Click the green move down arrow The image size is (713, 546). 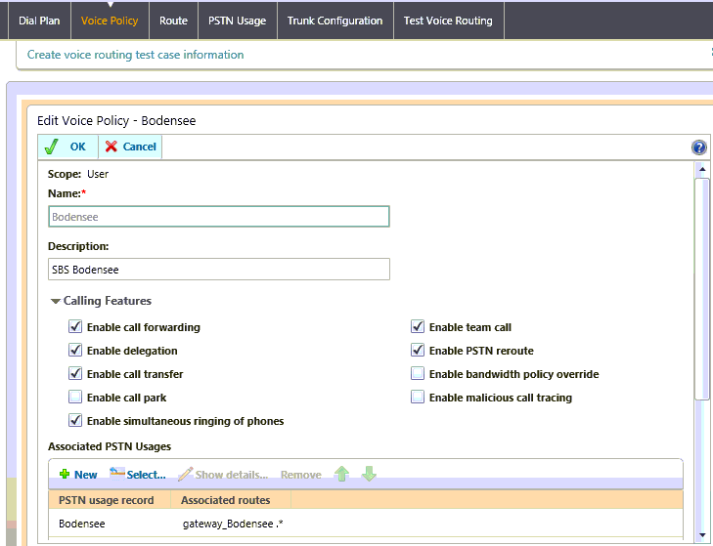[369, 474]
